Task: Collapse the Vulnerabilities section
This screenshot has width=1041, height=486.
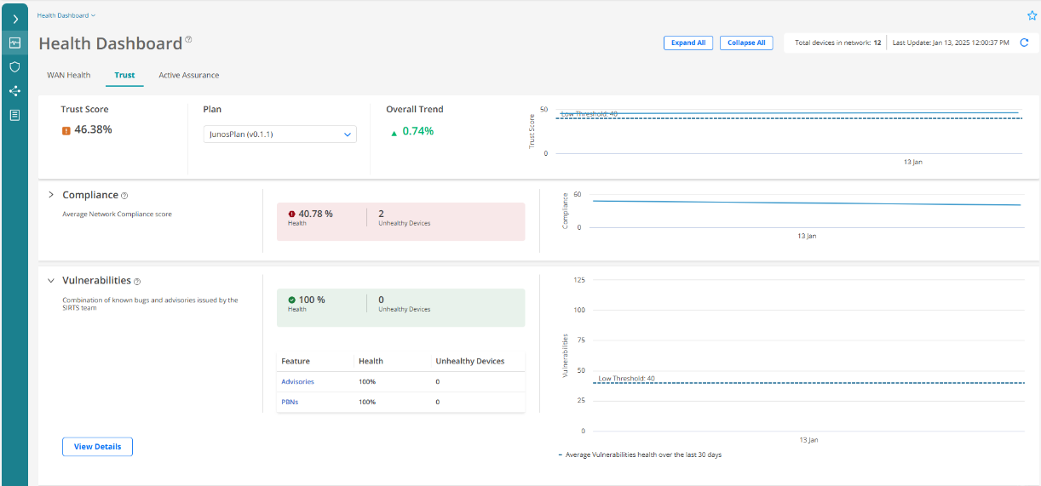Action: [x=51, y=280]
